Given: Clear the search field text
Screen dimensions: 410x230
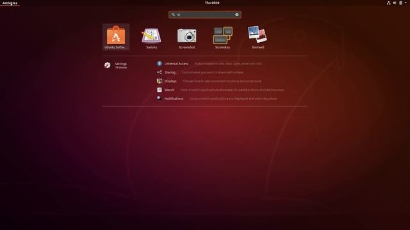Looking at the screenshot, I should tap(237, 15).
